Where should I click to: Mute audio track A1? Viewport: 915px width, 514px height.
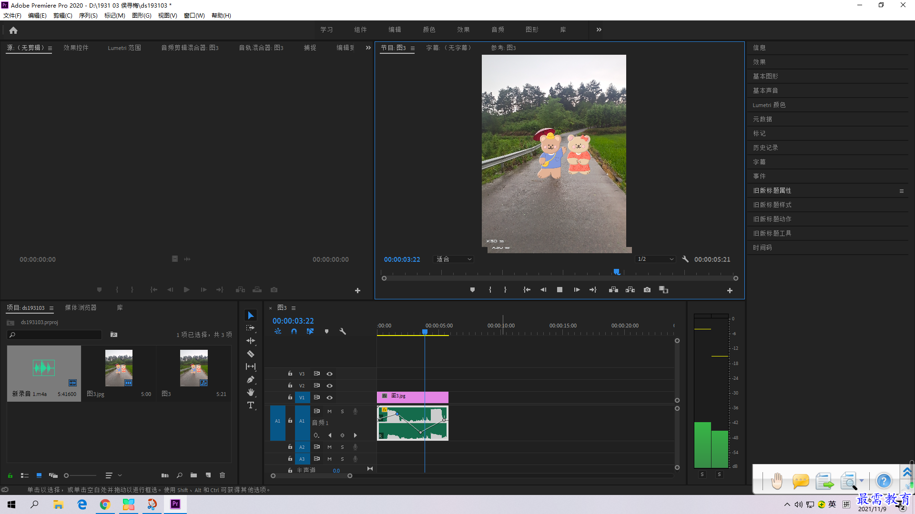[329, 411]
